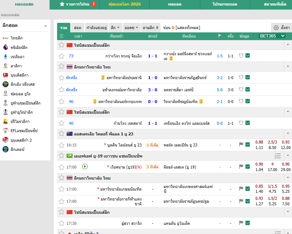Collapse the last ไชนีสแชมเปี้ยนส์ลีก group
The height and width of the screenshot is (234, 292).
click(x=288, y=212)
